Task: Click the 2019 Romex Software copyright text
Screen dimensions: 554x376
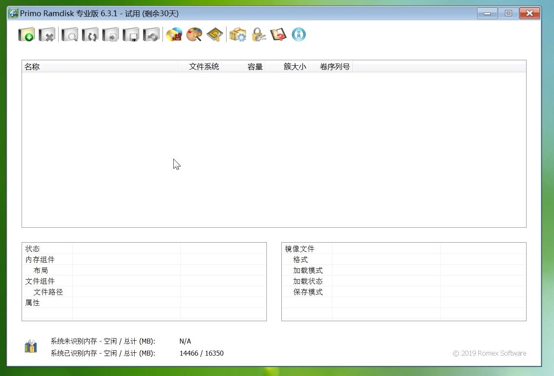Action: click(x=489, y=353)
